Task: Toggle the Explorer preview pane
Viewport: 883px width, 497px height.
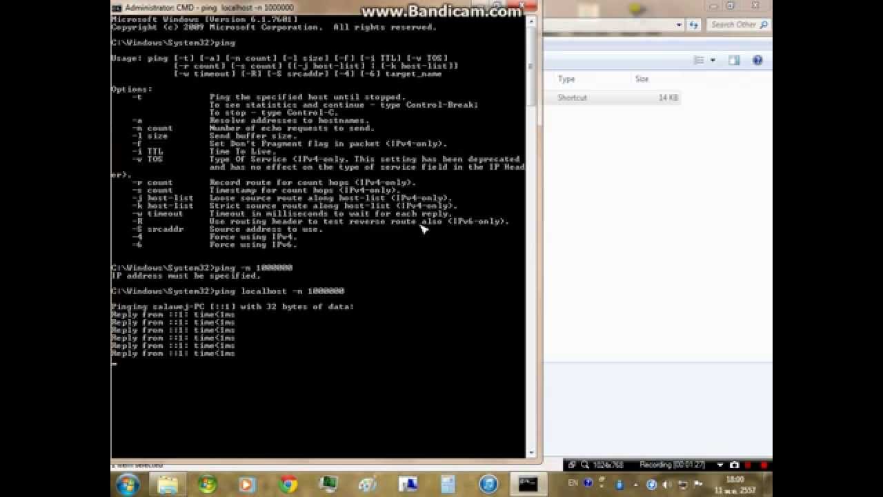Action: (x=734, y=61)
